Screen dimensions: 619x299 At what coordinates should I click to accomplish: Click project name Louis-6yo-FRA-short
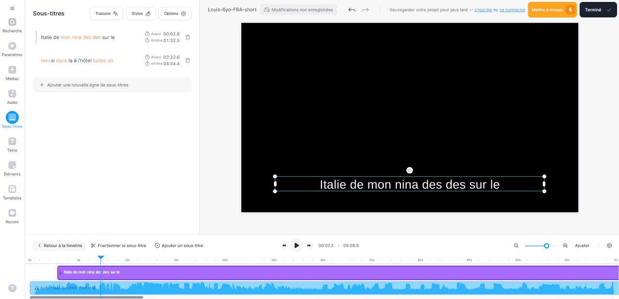click(x=232, y=10)
